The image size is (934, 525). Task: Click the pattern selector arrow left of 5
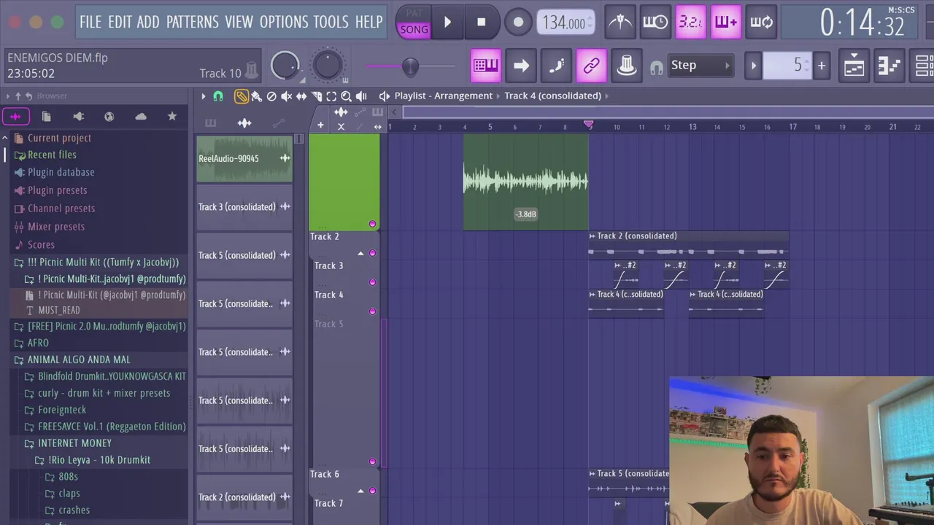pos(754,66)
